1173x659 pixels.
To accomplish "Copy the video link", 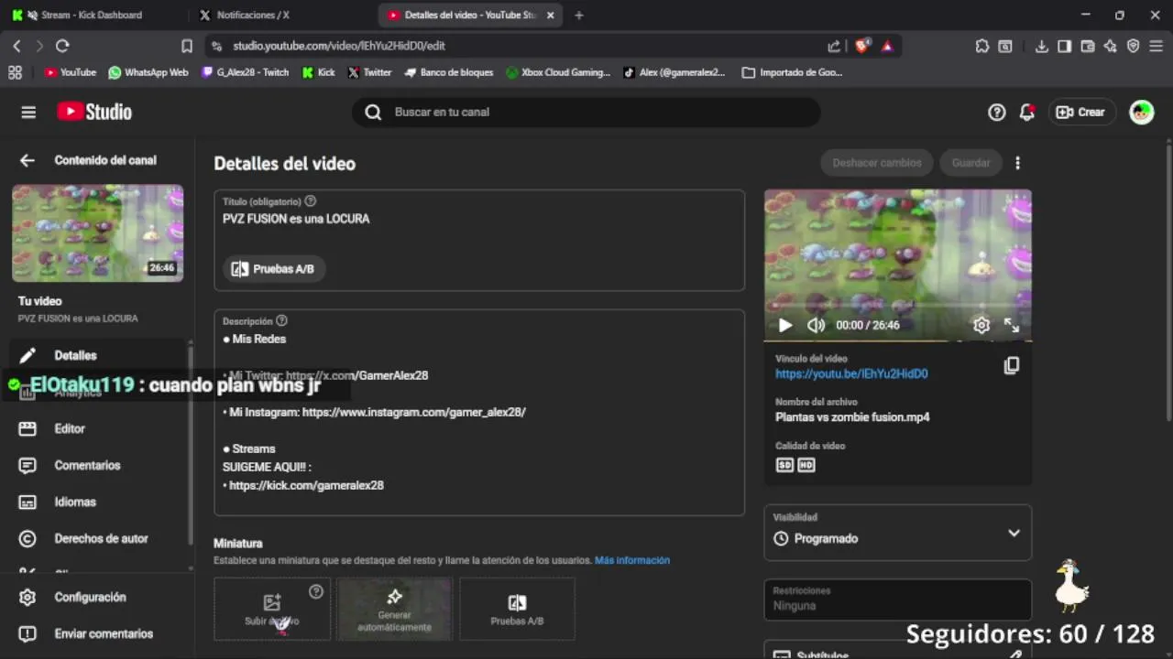I will coord(1012,365).
